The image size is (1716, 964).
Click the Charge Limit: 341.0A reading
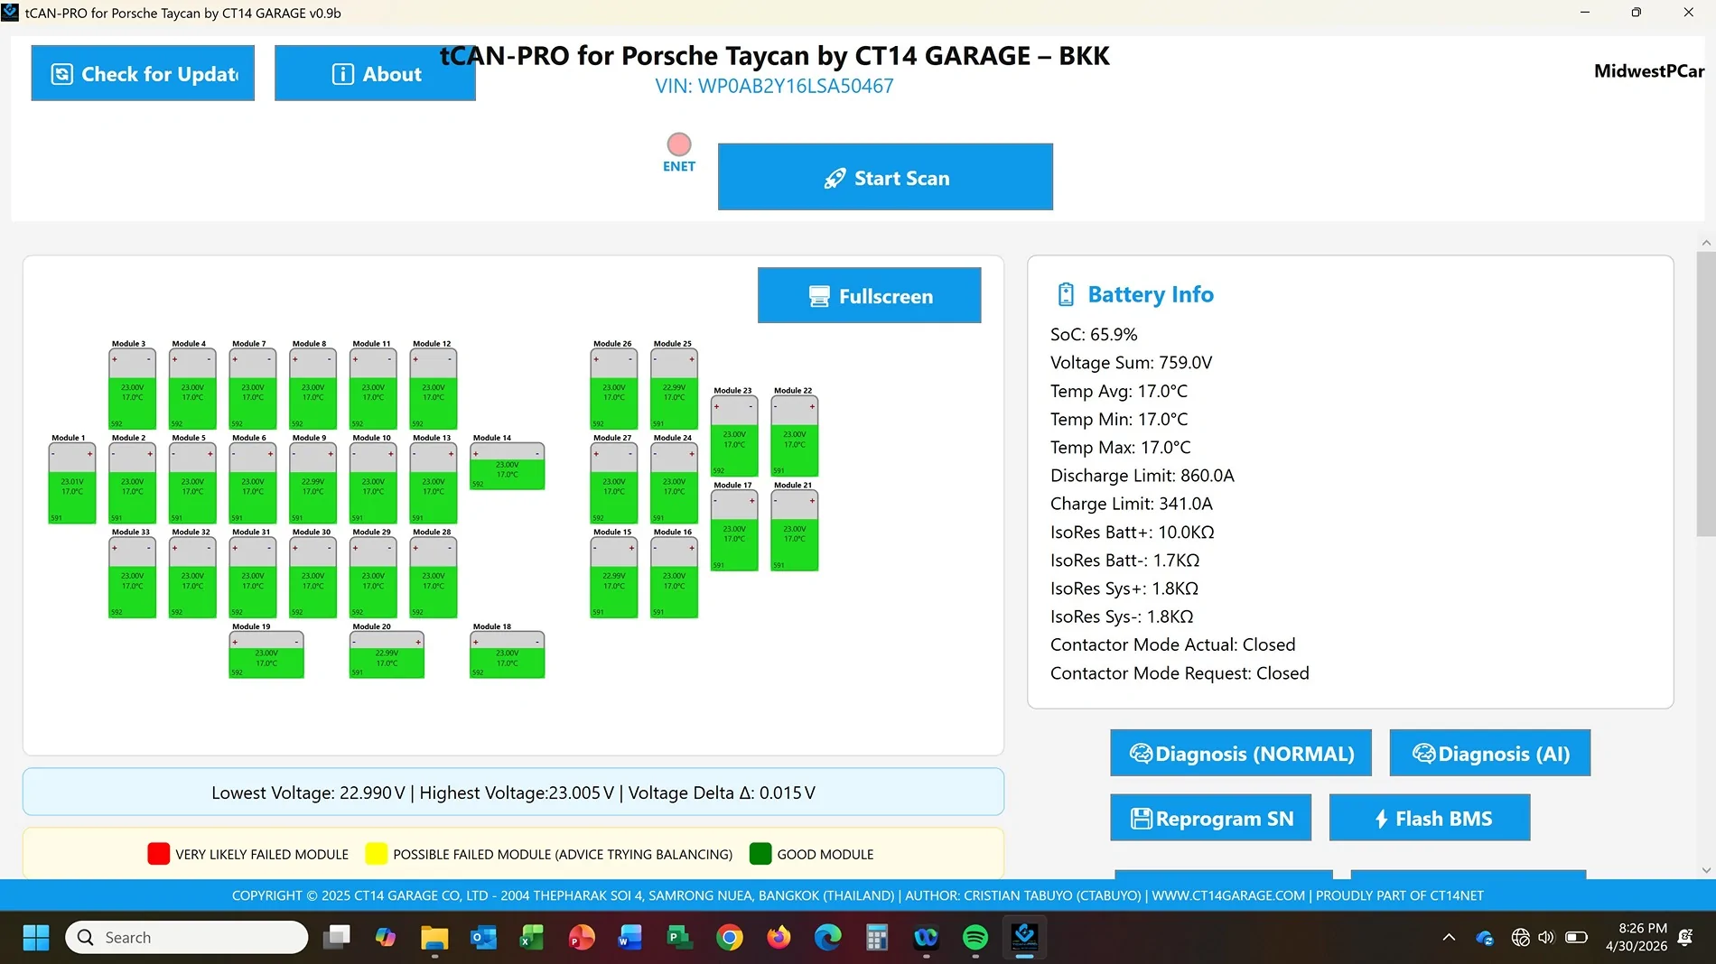pos(1131,503)
